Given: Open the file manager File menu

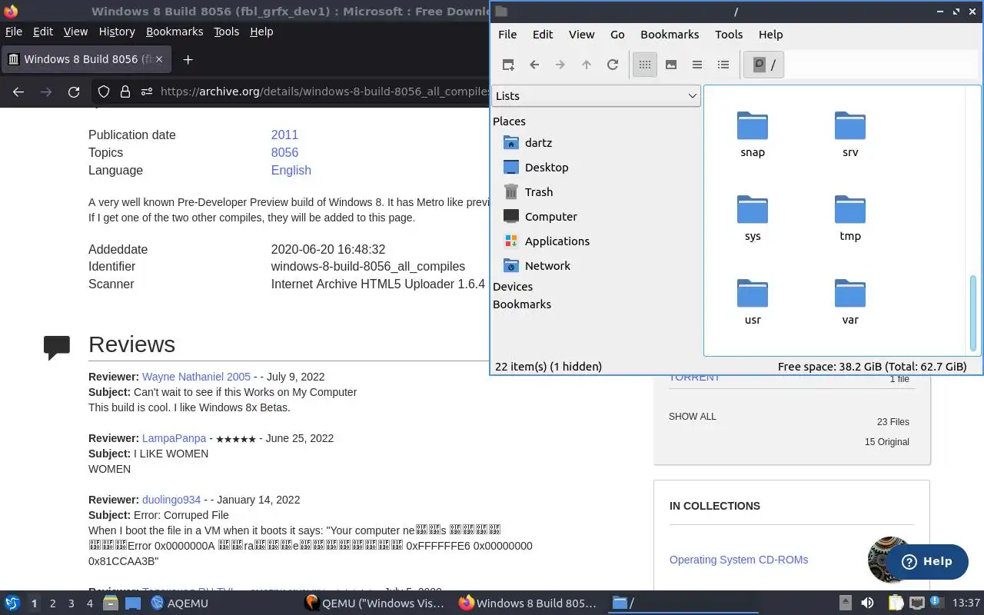Looking at the screenshot, I should click(x=507, y=35).
